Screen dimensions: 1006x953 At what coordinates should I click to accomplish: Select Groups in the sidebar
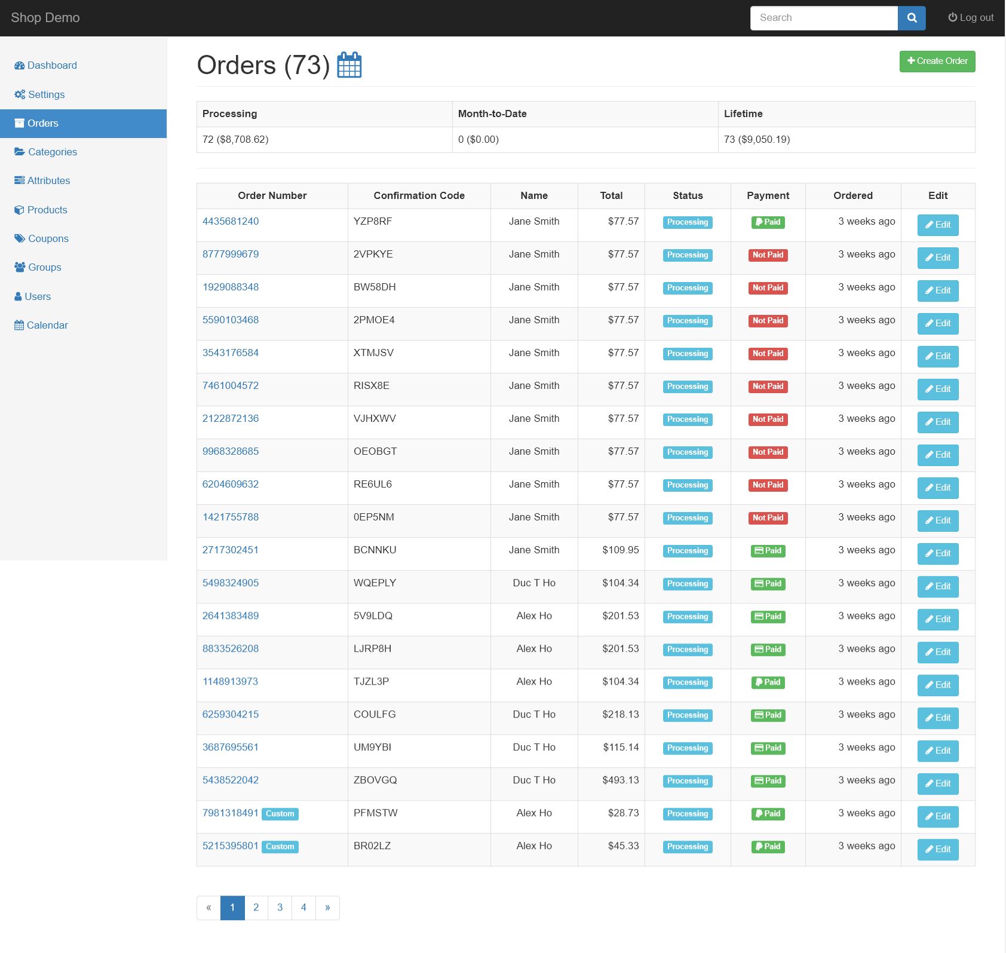click(45, 267)
